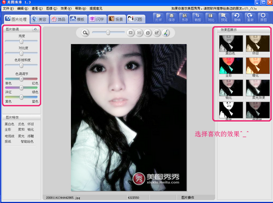Apply the 柔和 effect in 图片特效 list
Viewport: 273px width, 203px height.
point(21,130)
